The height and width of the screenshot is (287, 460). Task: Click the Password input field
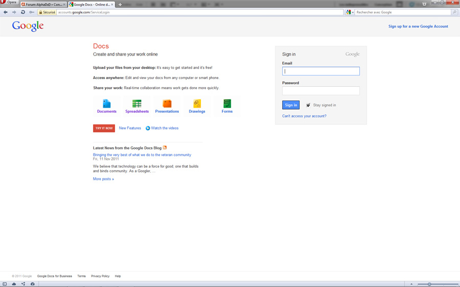320,91
